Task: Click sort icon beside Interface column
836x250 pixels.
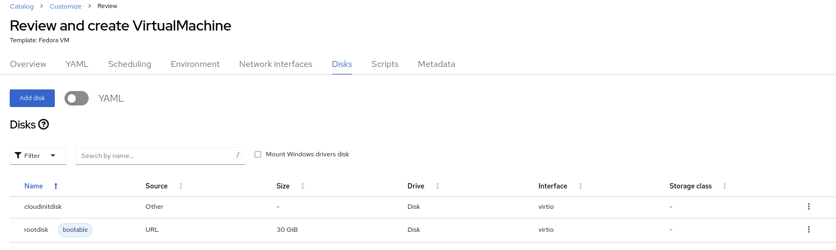Action: click(580, 186)
